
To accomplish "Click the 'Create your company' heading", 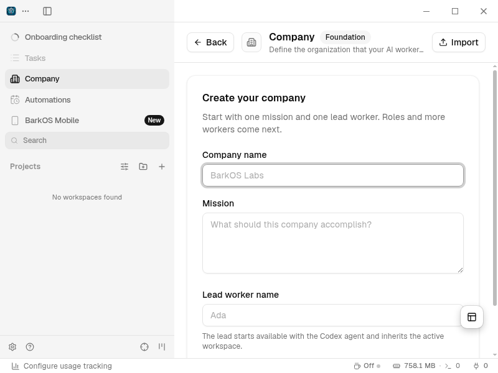I will pos(254,98).
